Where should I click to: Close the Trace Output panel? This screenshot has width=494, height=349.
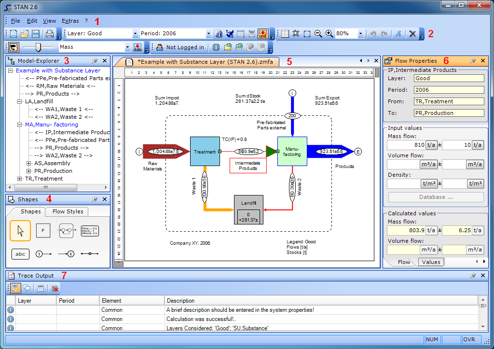pos(482,276)
